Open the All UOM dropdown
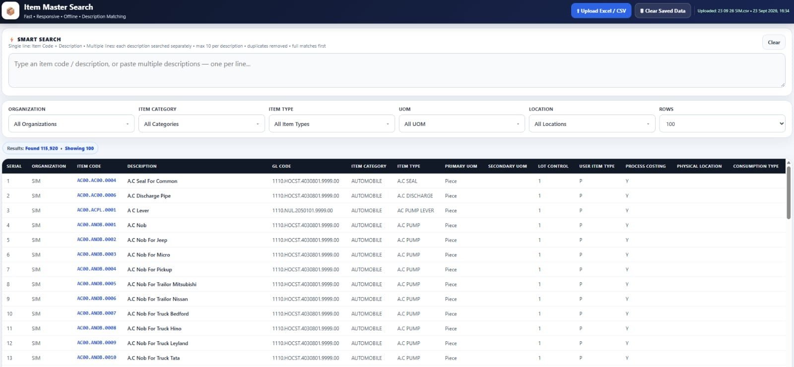 click(x=462, y=124)
